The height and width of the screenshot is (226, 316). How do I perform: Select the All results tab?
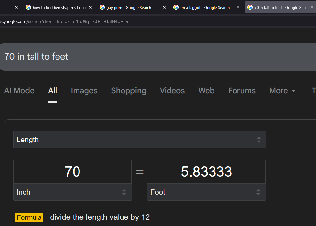(x=53, y=91)
